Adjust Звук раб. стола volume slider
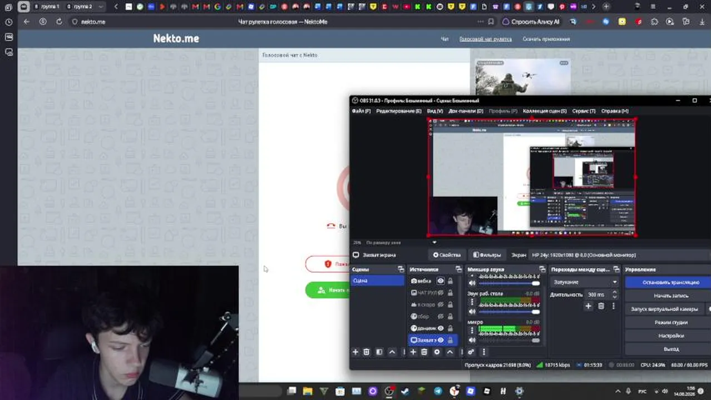The image size is (711, 400). pos(510,312)
